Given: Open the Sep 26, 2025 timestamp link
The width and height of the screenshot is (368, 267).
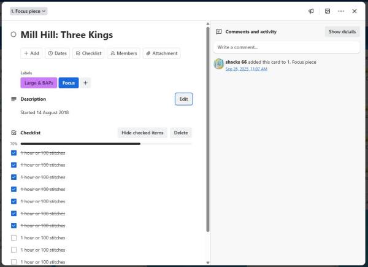Looking at the screenshot, I should [x=246, y=69].
